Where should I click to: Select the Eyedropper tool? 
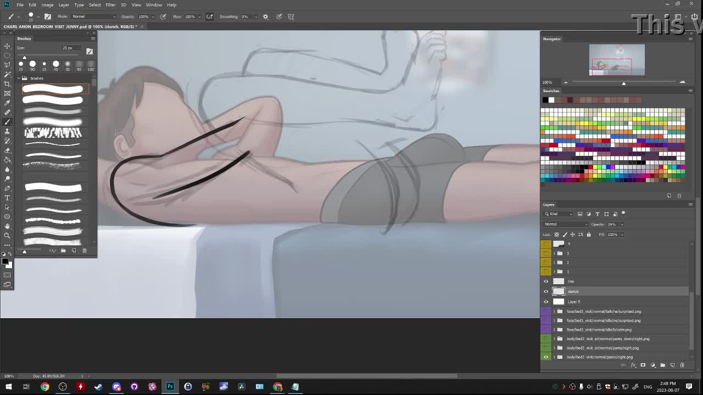pos(7,103)
